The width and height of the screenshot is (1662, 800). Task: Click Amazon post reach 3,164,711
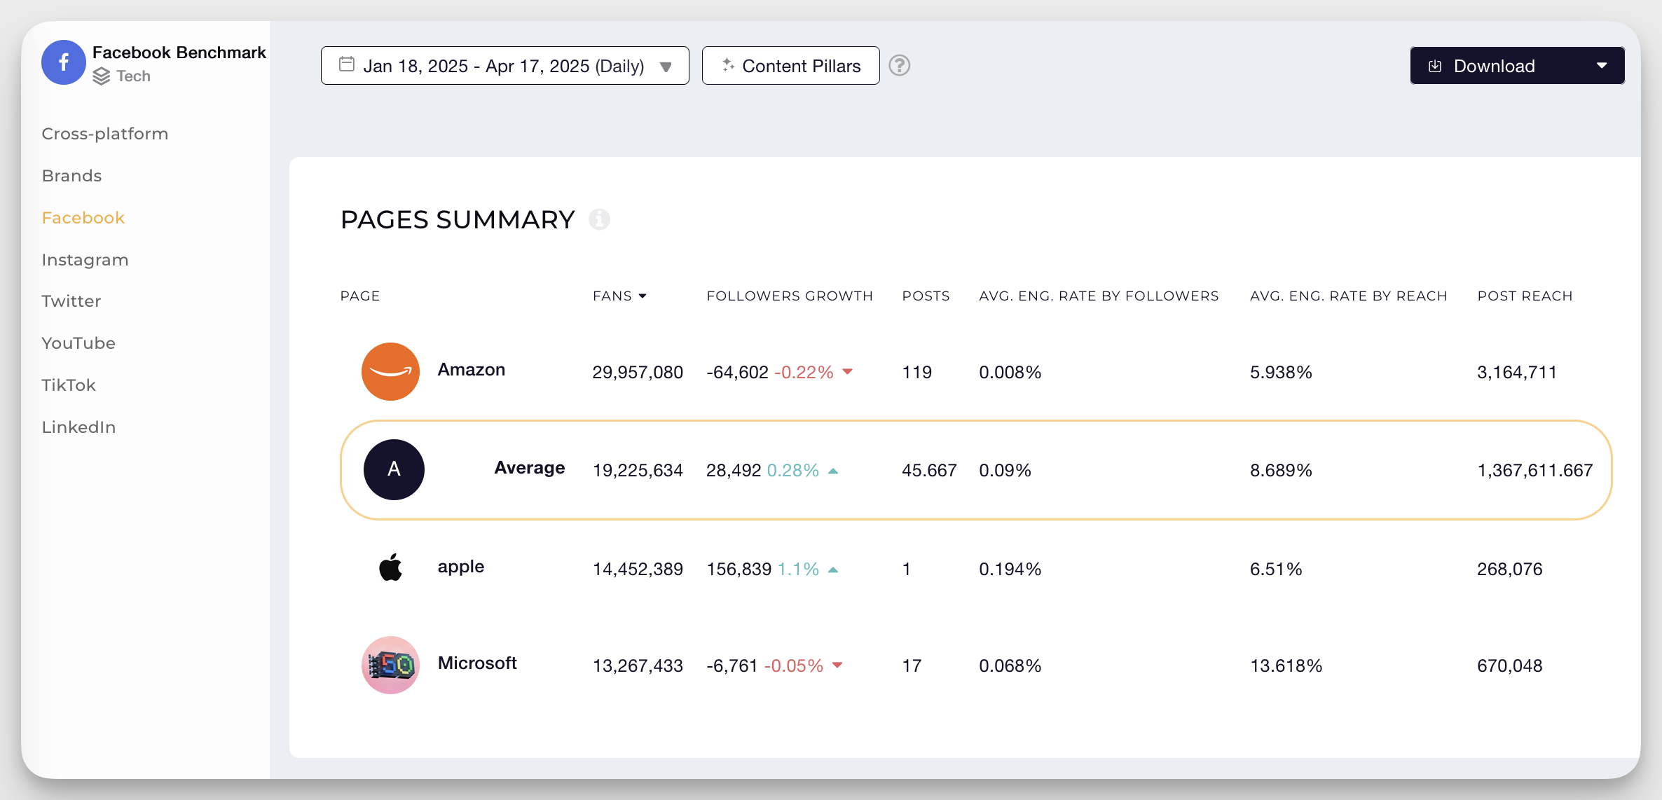click(1517, 372)
